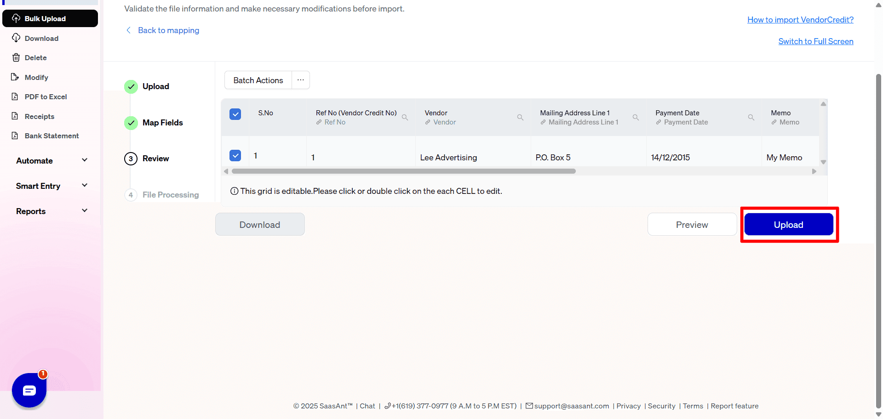This screenshot has height=419, width=883.
Task: Open the Batch Actions more options menu
Action: (300, 80)
